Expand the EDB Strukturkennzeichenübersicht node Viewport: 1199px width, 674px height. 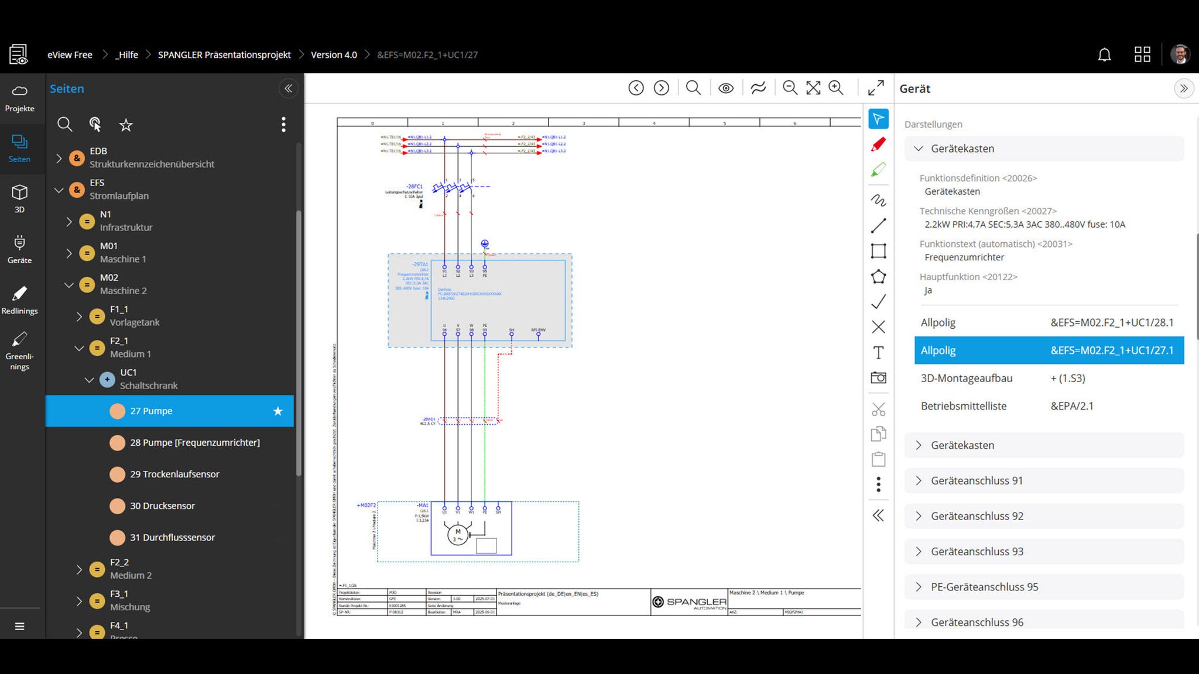coord(59,158)
